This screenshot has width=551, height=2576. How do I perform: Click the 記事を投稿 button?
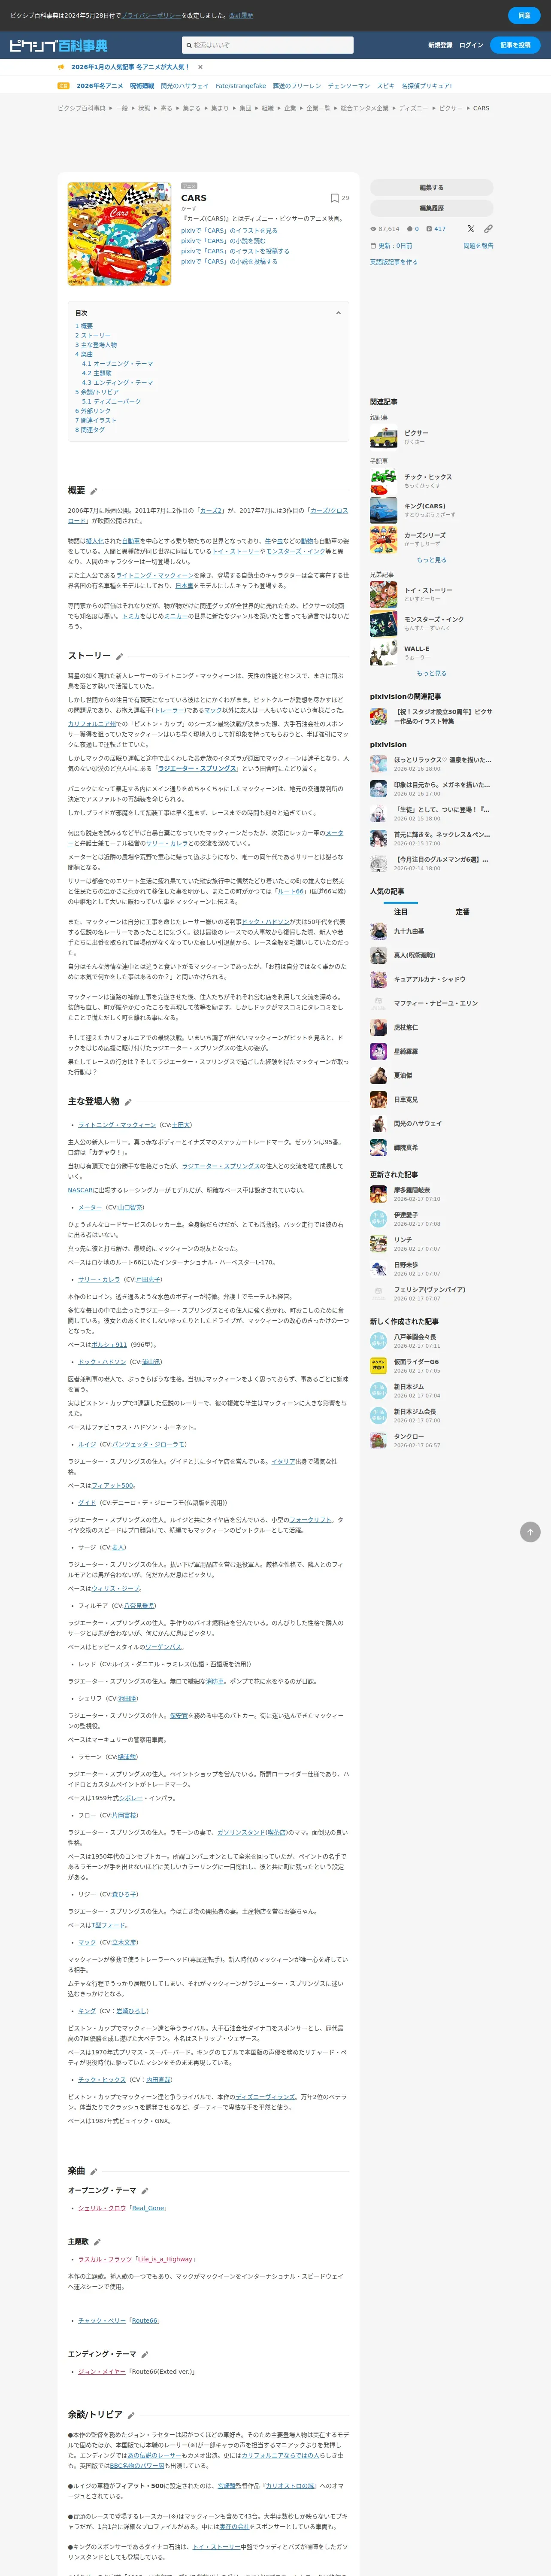(x=515, y=45)
